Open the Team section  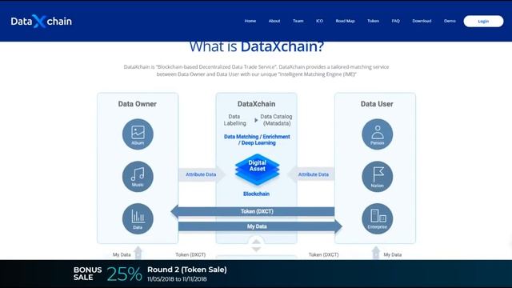pyautogui.click(x=298, y=21)
